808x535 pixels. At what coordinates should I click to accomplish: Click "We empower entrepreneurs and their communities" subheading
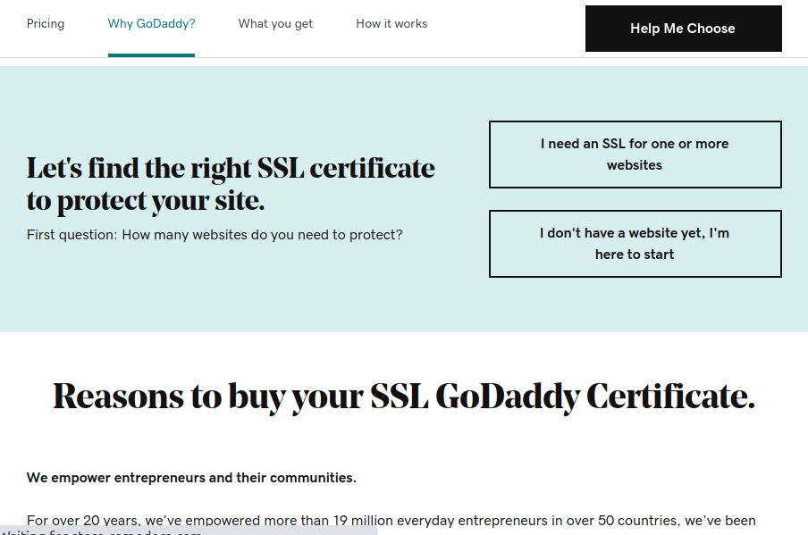191,478
